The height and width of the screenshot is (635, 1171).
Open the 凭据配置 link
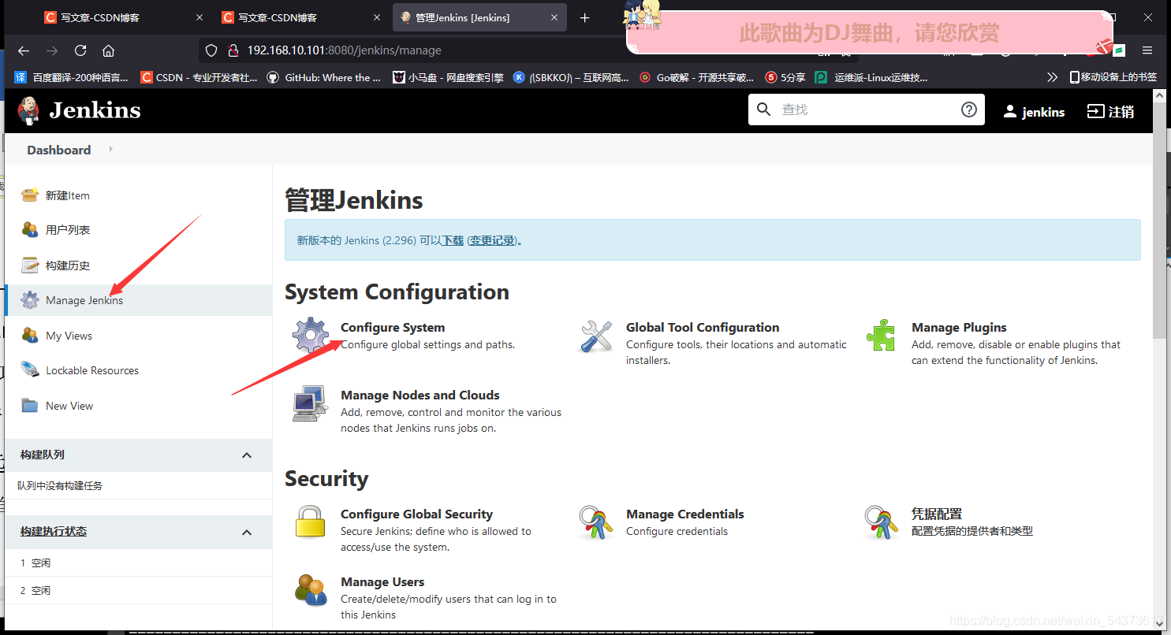tap(937, 514)
